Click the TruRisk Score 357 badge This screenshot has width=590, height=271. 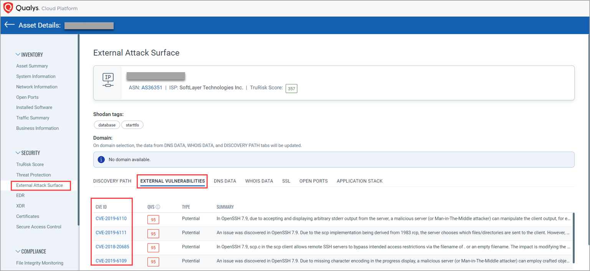click(291, 88)
